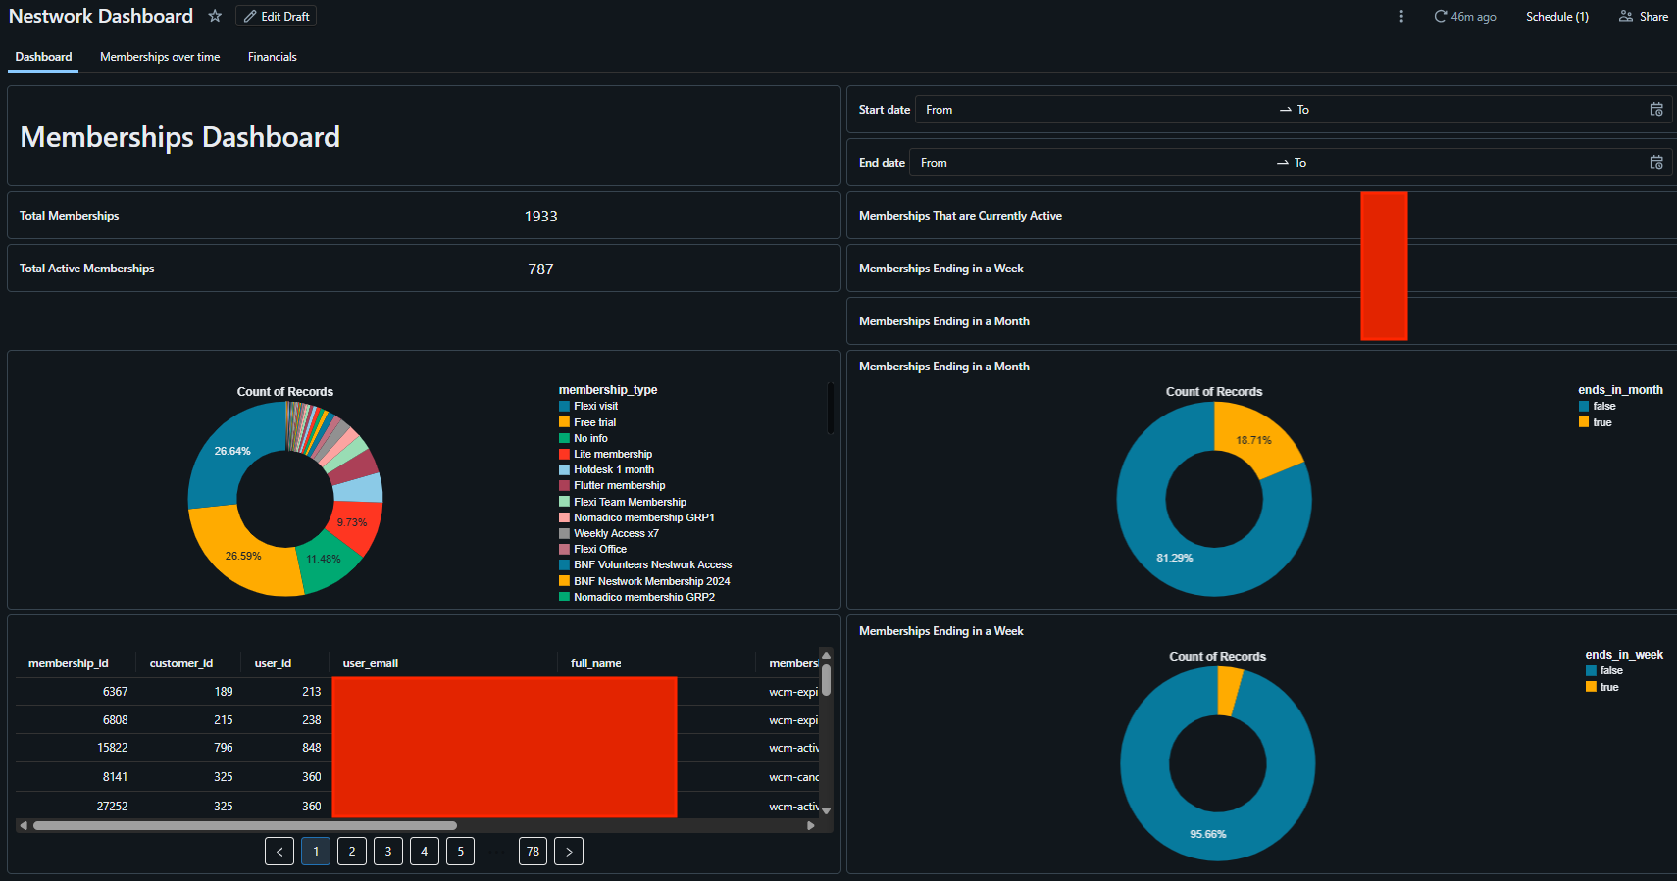Screen dimensions: 1677x881
Task: Go to table page 3
Action: (388, 852)
